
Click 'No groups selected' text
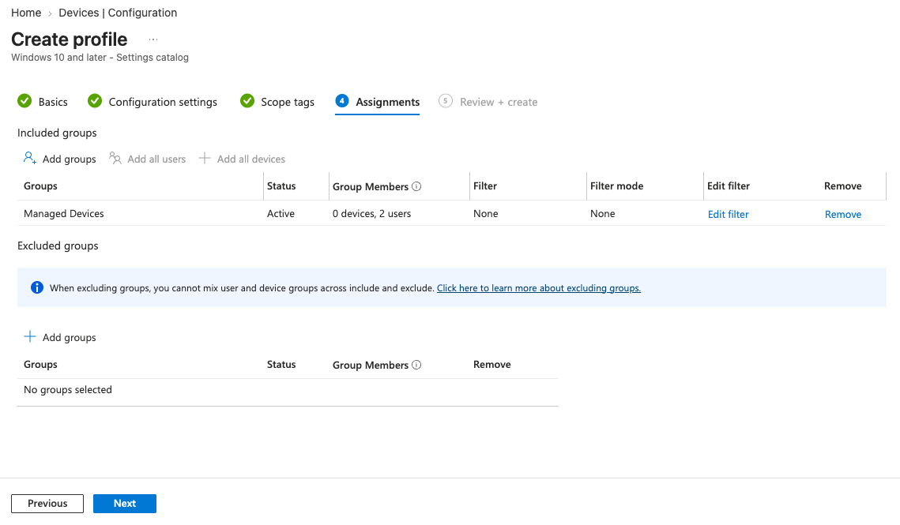pos(68,389)
